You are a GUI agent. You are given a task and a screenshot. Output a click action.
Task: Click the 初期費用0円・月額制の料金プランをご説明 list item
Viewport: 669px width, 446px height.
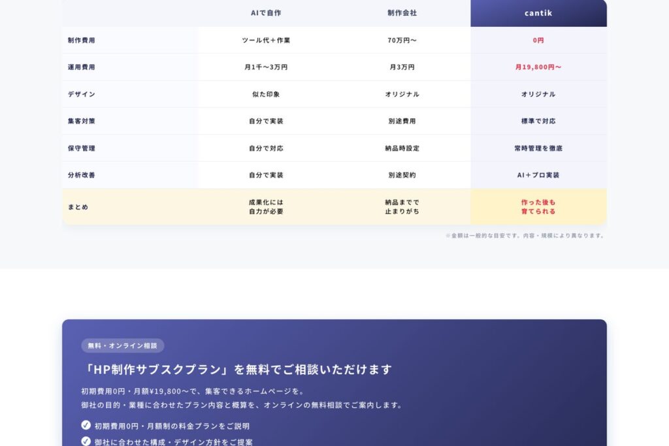[165, 426]
